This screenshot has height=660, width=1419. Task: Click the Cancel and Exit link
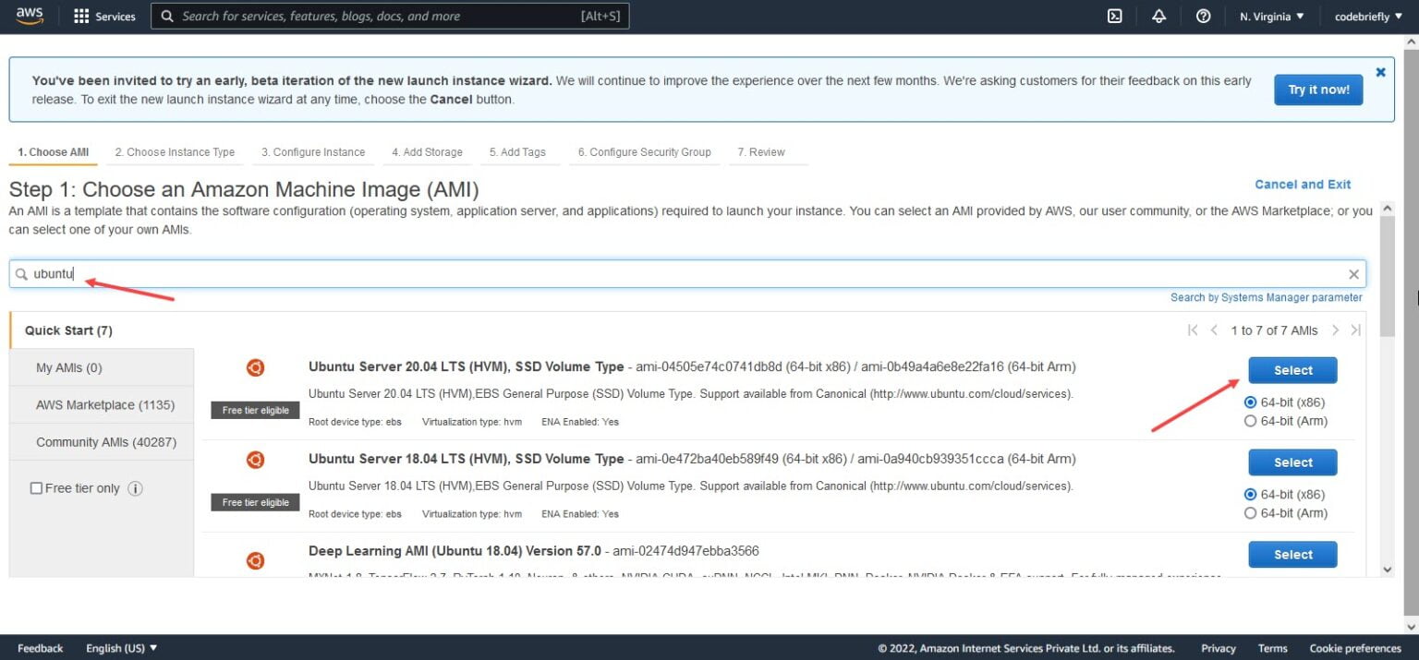(1303, 184)
